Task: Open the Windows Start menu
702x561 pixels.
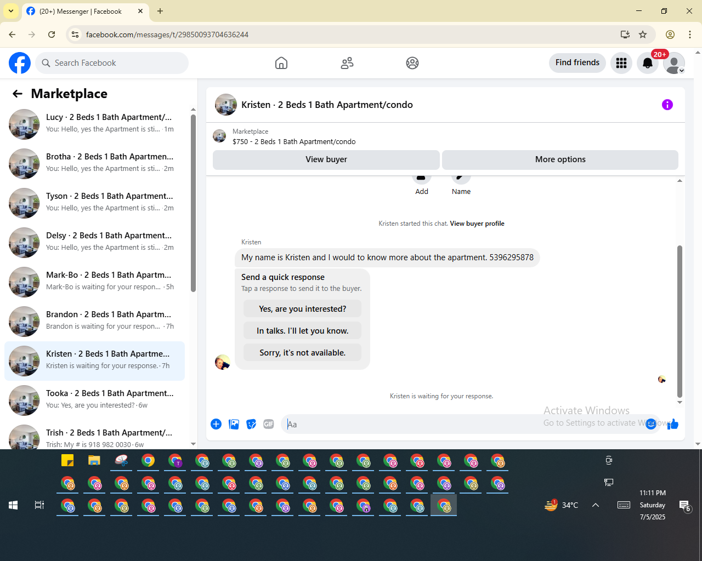Action: point(13,505)
